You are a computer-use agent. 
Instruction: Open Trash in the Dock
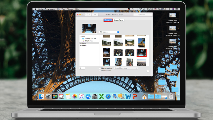coord(171,97)
